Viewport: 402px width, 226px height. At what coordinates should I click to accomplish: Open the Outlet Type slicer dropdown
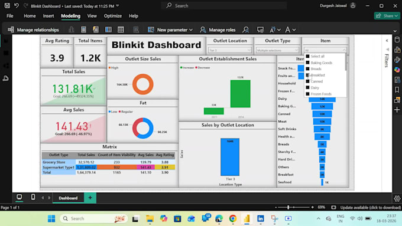[277, 50]
